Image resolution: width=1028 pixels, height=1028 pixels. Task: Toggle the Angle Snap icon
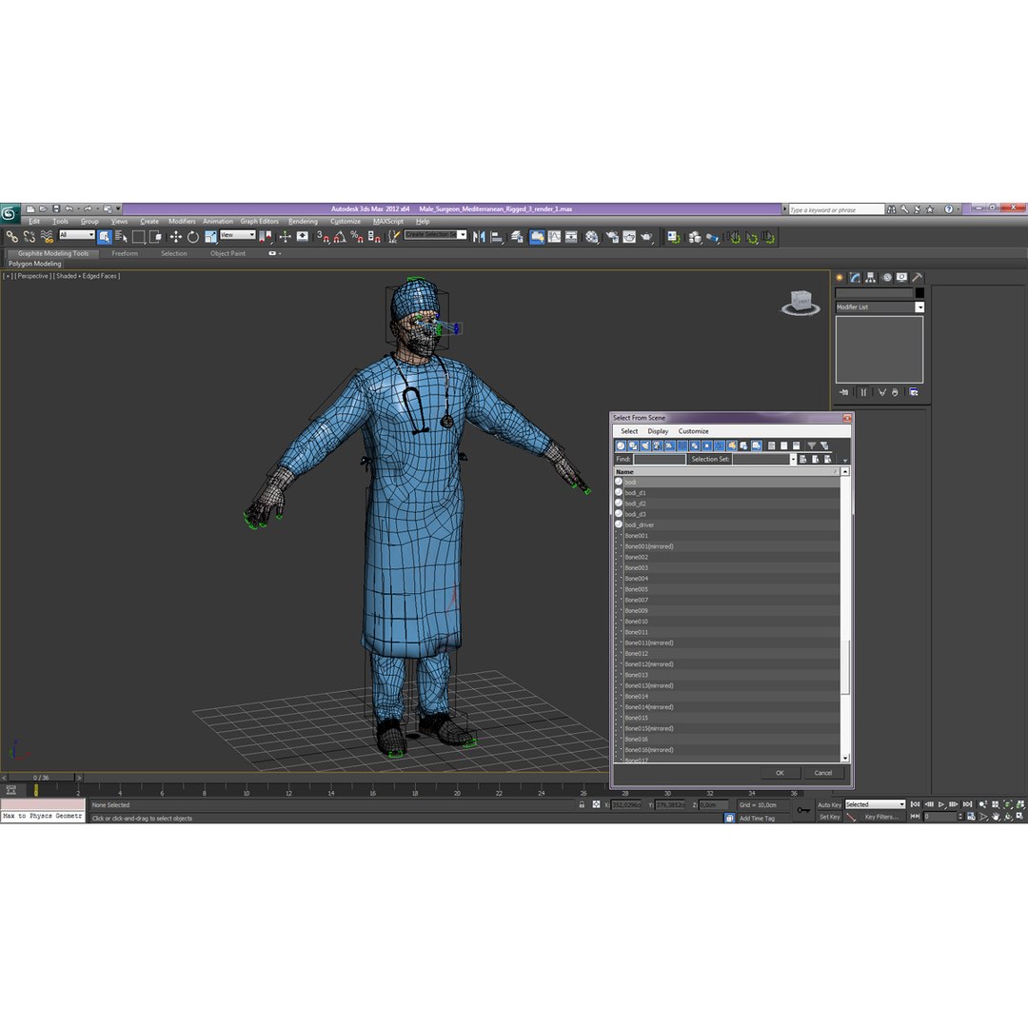click(x=340, y=237)
